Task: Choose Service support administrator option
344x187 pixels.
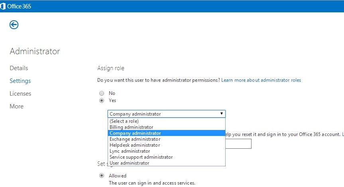Action: [x=141, y=157]
